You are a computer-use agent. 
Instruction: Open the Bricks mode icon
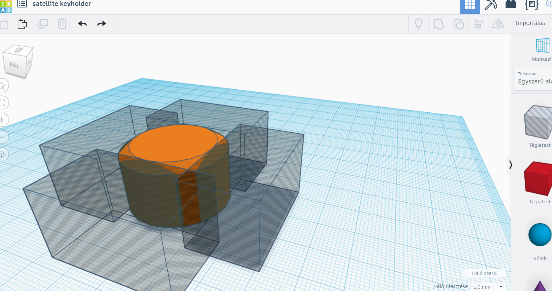511,5
